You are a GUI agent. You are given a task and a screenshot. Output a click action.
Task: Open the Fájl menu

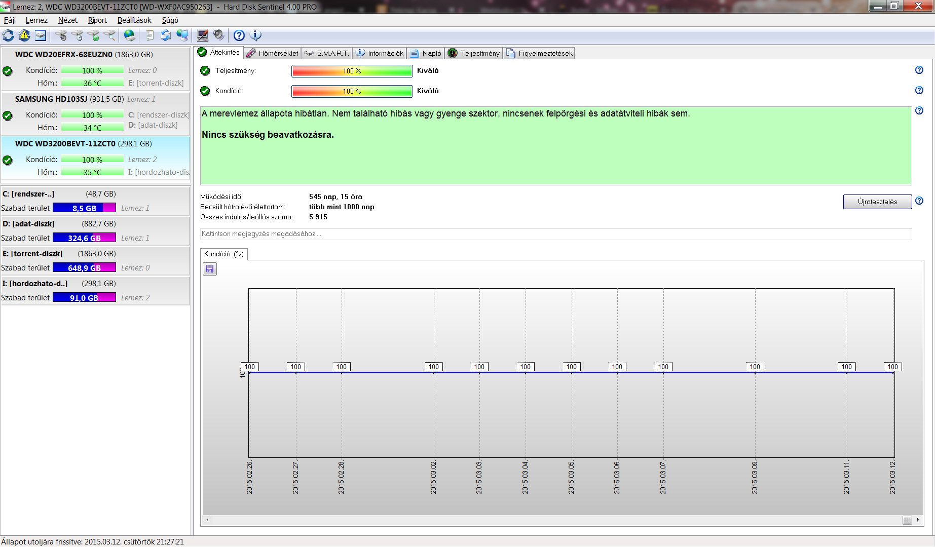pyautogui.click(x=10, y=20)
